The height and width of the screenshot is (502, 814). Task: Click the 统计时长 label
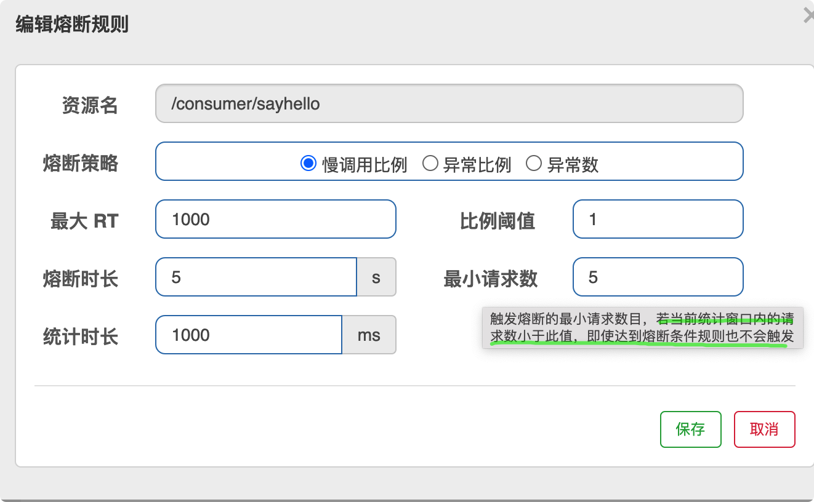point(81,337)
